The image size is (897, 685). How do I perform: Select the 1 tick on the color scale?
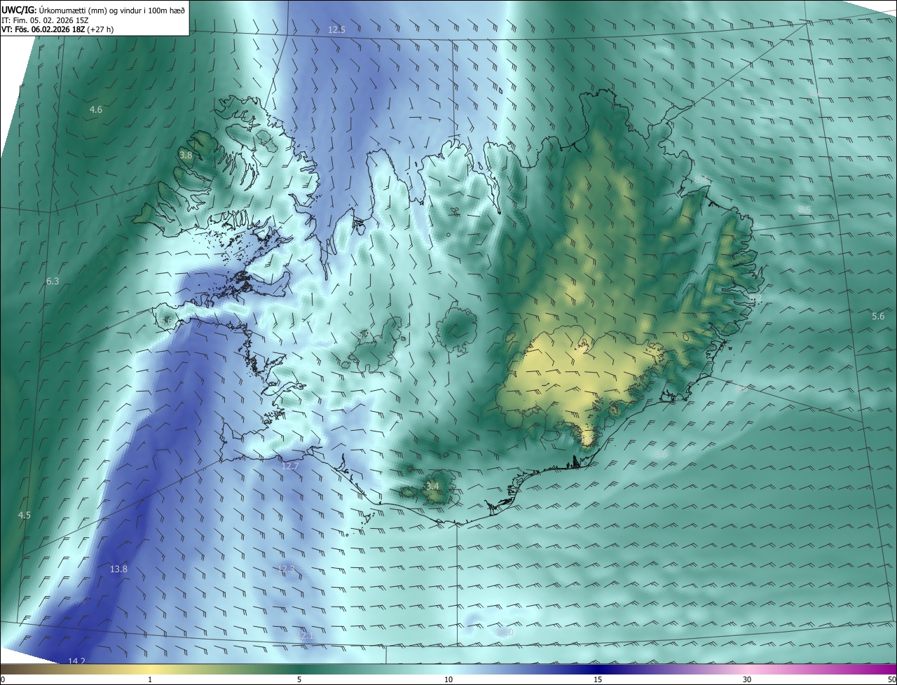(150, 679)
